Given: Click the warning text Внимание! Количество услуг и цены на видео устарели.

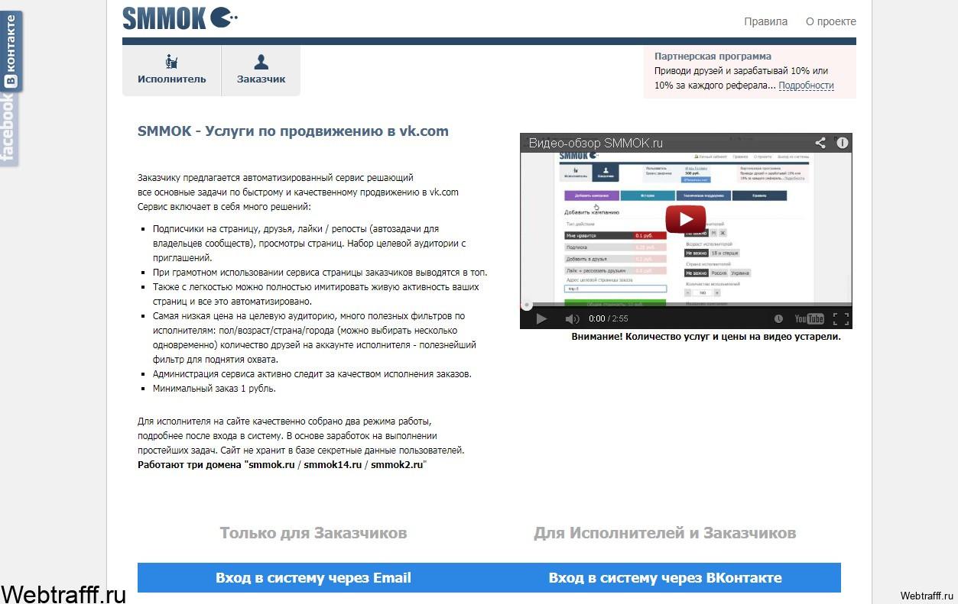Looking at the screenshot, I should (x=706, y=336).
